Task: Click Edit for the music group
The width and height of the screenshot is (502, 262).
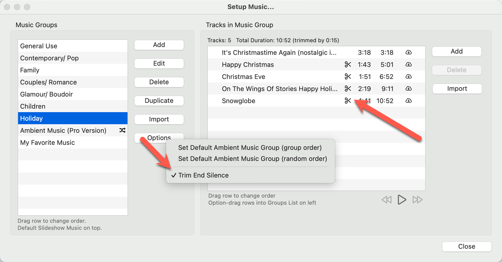Action: [x=159, y=64]
